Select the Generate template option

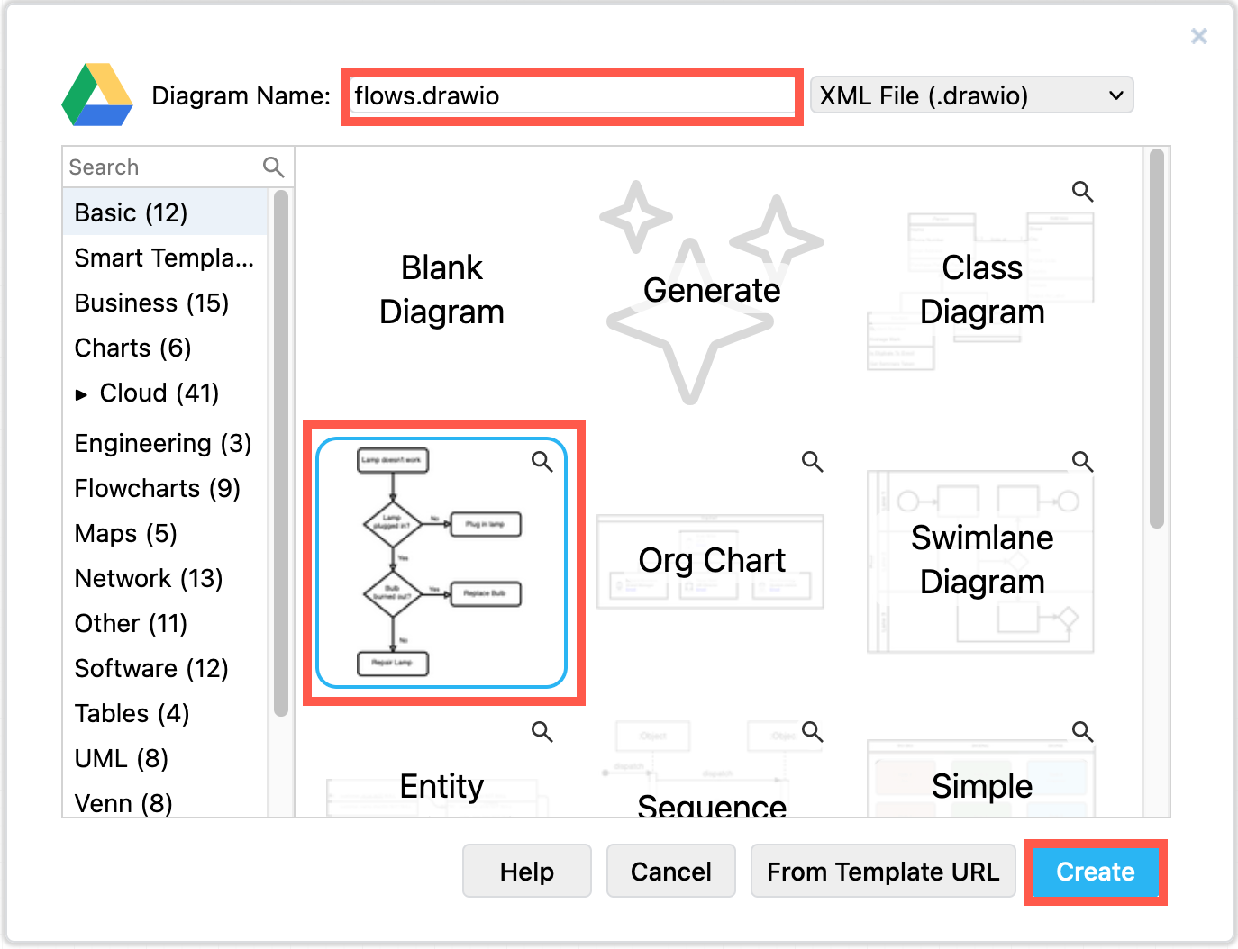712,290
